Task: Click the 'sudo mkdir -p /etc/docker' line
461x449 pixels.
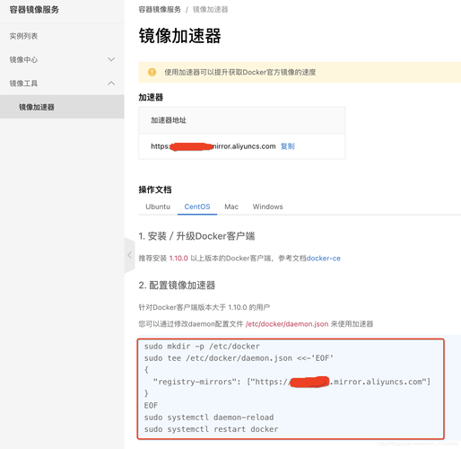Action: (x=202, y=347)
